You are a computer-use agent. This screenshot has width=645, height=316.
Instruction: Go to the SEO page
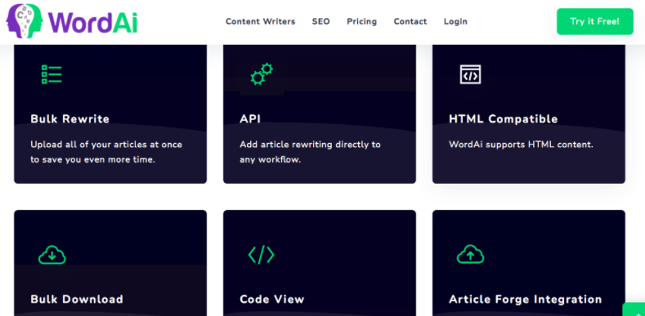coord(320,21)
